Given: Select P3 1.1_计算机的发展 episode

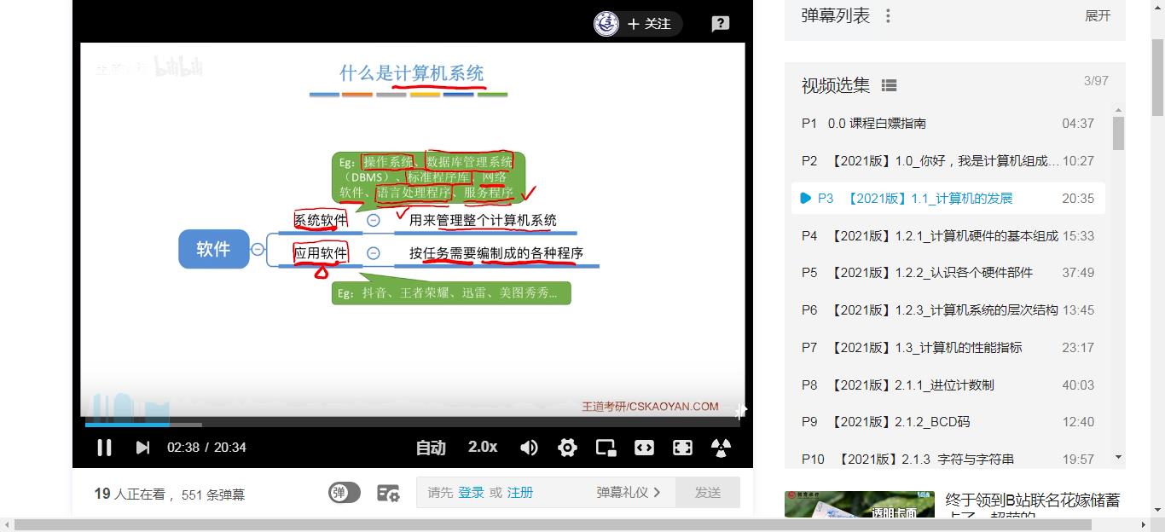Looking at the screenshot, I should [x=948, y=199].
